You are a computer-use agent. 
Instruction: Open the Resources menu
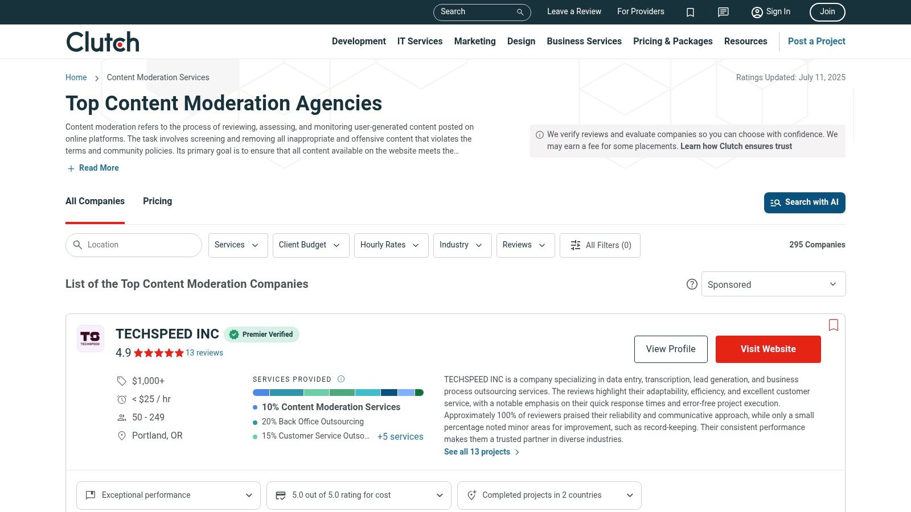tap(745, 42)
